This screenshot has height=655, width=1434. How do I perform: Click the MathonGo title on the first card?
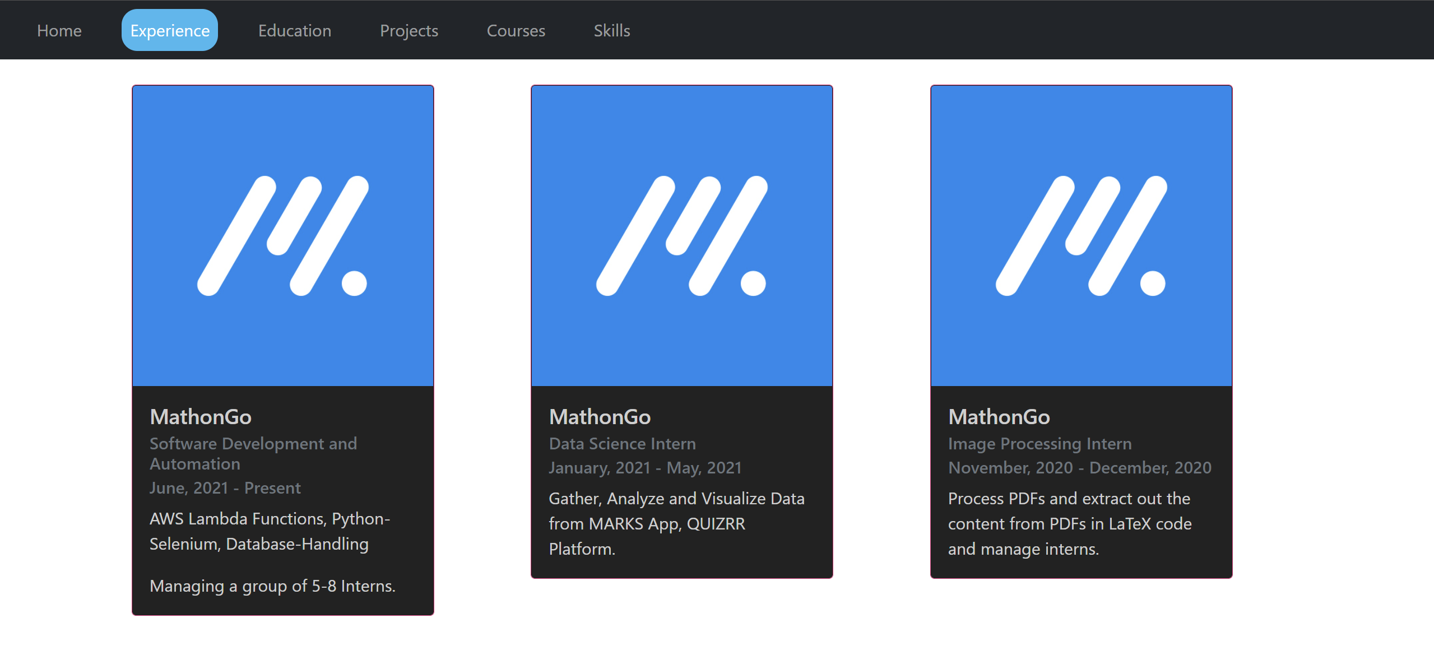(200, 416)
